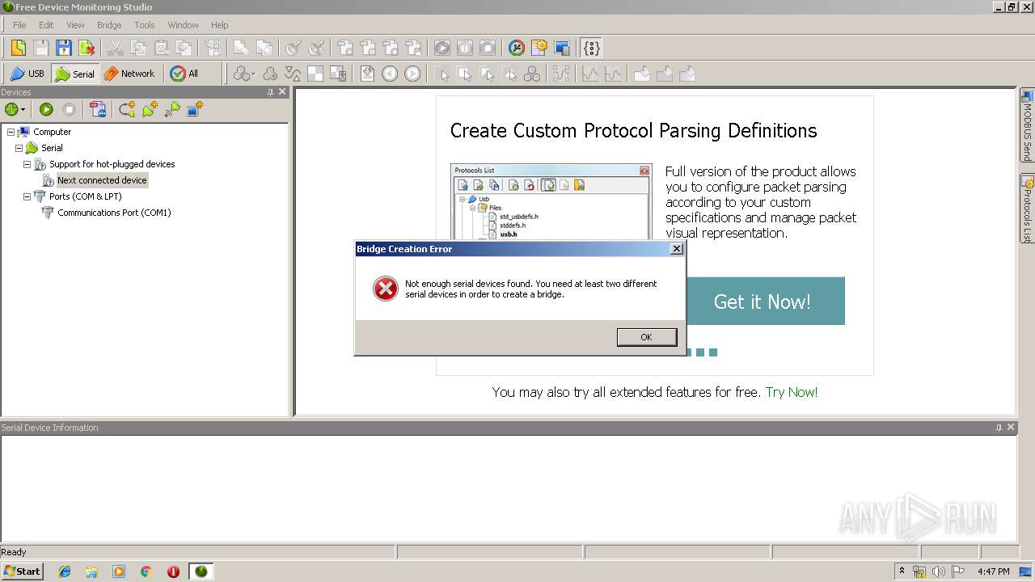Viewport: 1035px width, 582px height.
Task: Select the Computer root tree item
Action: coord(53,132)
